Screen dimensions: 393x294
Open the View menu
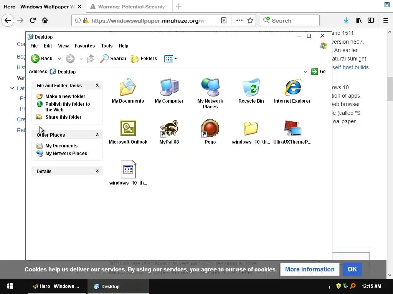pyautogui.click(x=63, y=46)
